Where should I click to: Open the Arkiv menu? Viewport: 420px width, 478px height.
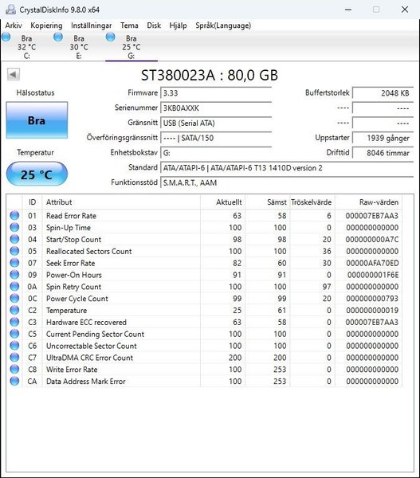pos(14,25)
